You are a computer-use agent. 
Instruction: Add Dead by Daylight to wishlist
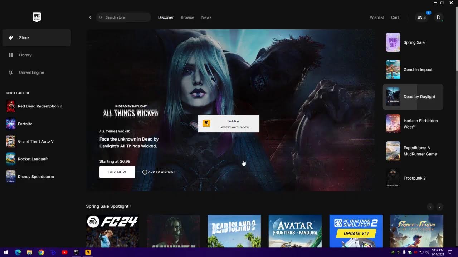pos(159,172)
